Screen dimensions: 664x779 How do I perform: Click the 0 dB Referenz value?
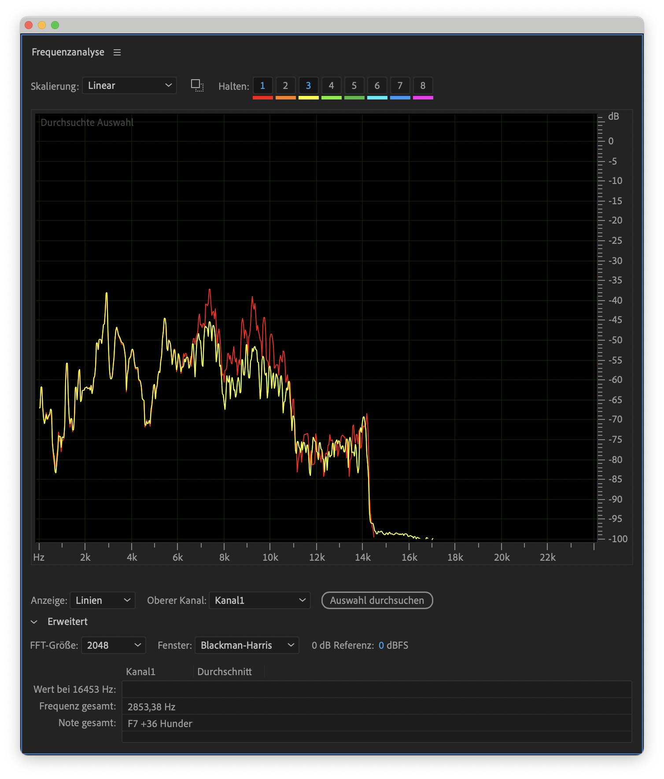pyautogui.click(x=381, y=645)
